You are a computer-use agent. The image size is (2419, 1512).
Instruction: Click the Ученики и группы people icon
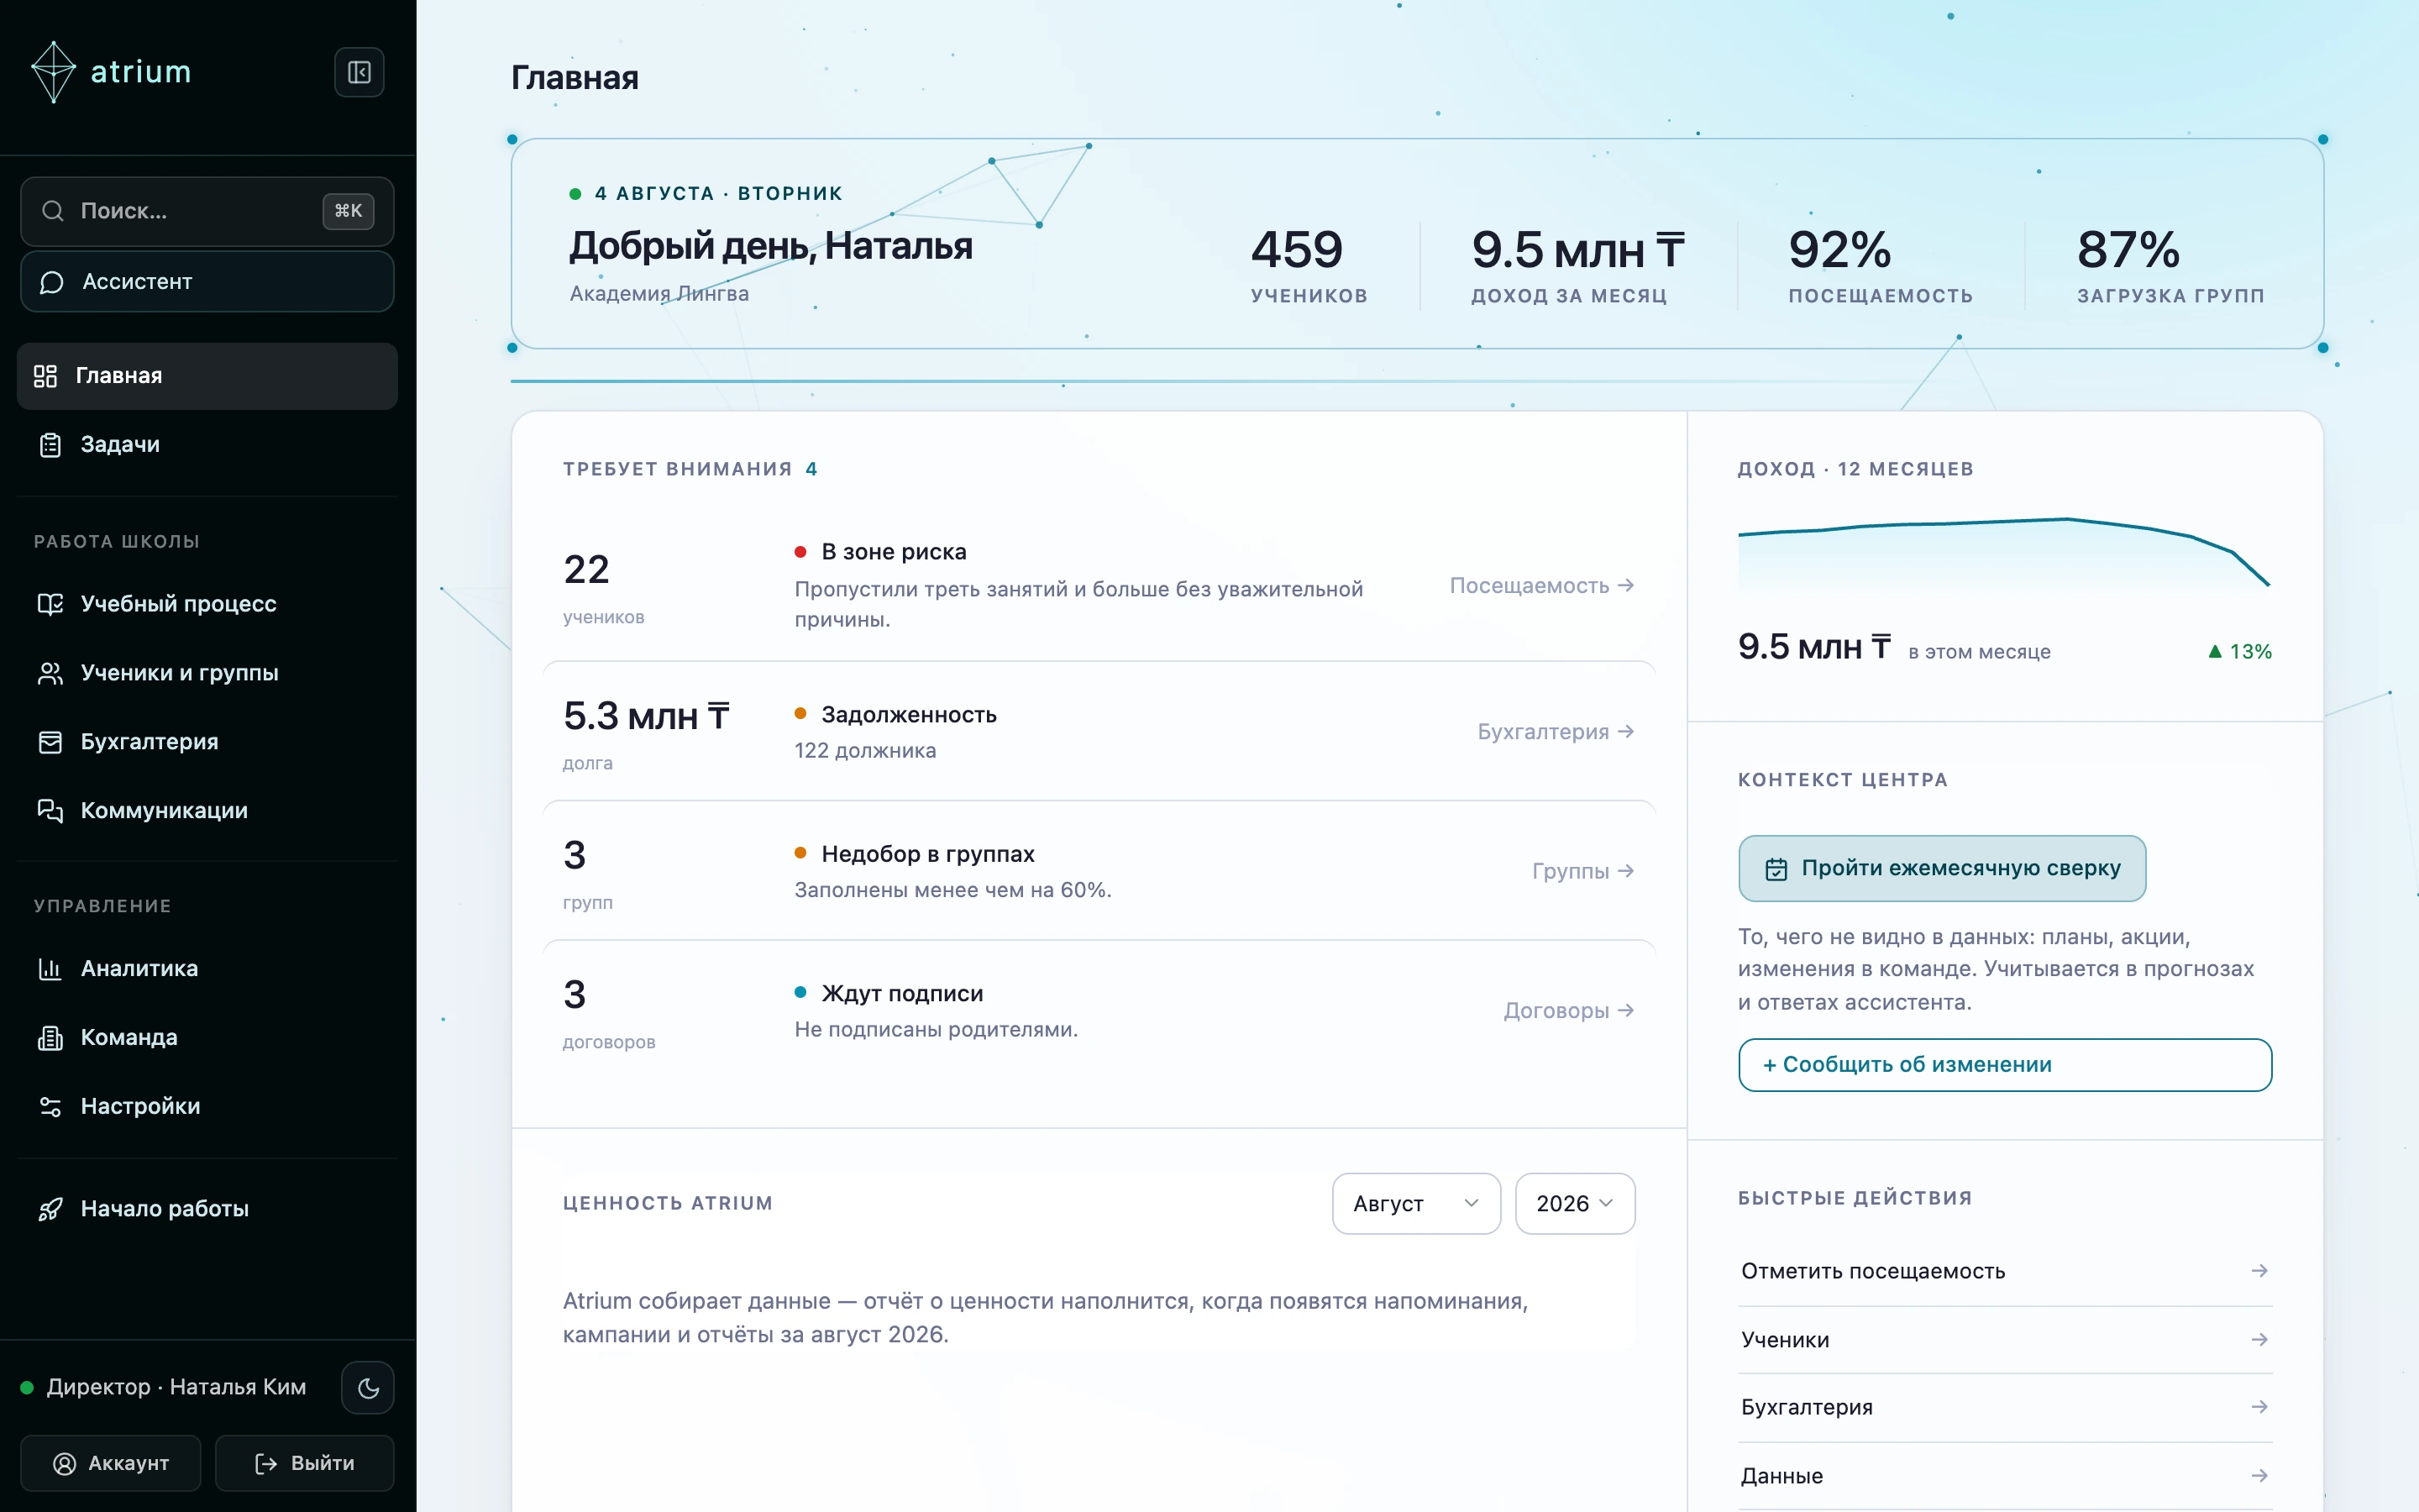[50, 673]
